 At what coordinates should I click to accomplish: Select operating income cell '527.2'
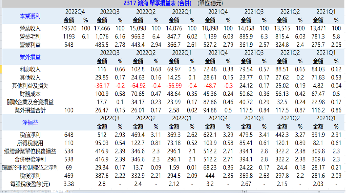[x=210, y=45]
